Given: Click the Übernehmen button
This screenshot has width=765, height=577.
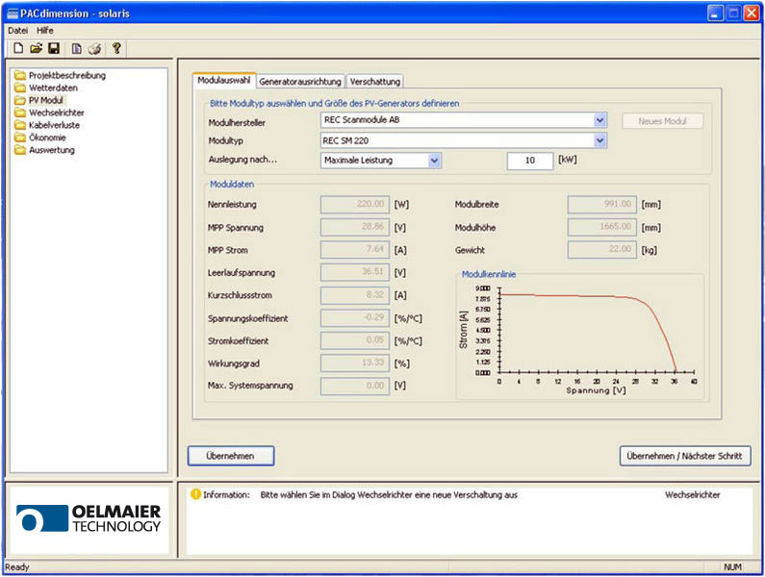Looking at the screenshot, I should [x=231, y=456].
